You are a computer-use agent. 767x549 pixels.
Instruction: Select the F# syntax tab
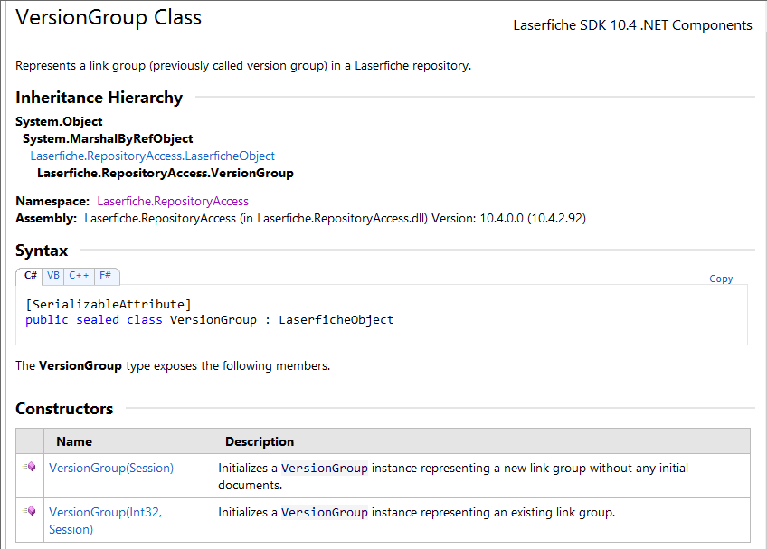coord(106,276)
